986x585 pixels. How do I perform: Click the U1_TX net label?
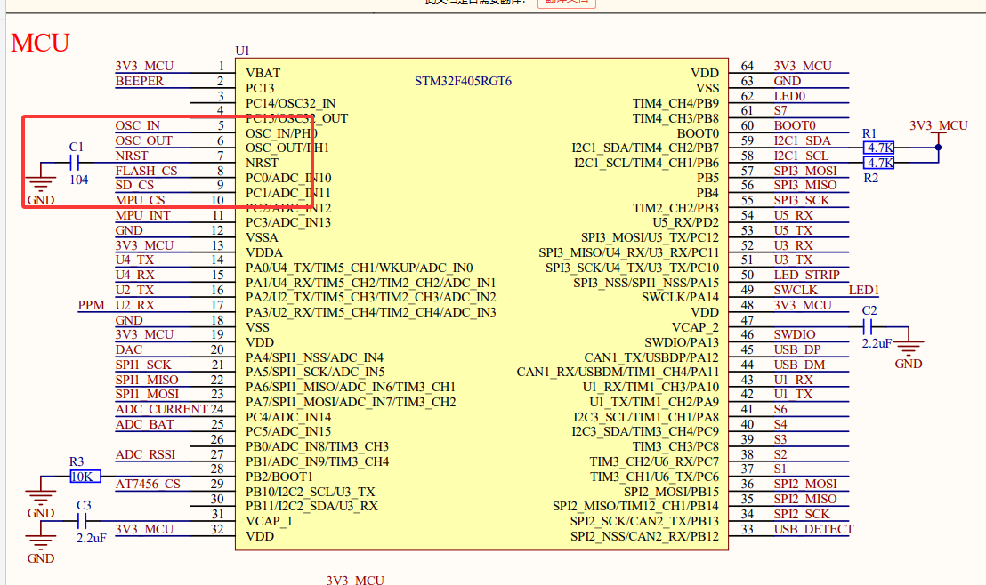pyautogui.click(x=793, y=395)
